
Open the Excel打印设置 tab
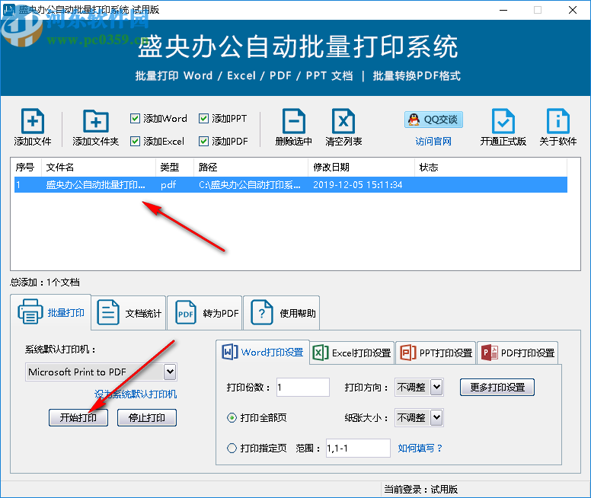(x=352, y=353)
